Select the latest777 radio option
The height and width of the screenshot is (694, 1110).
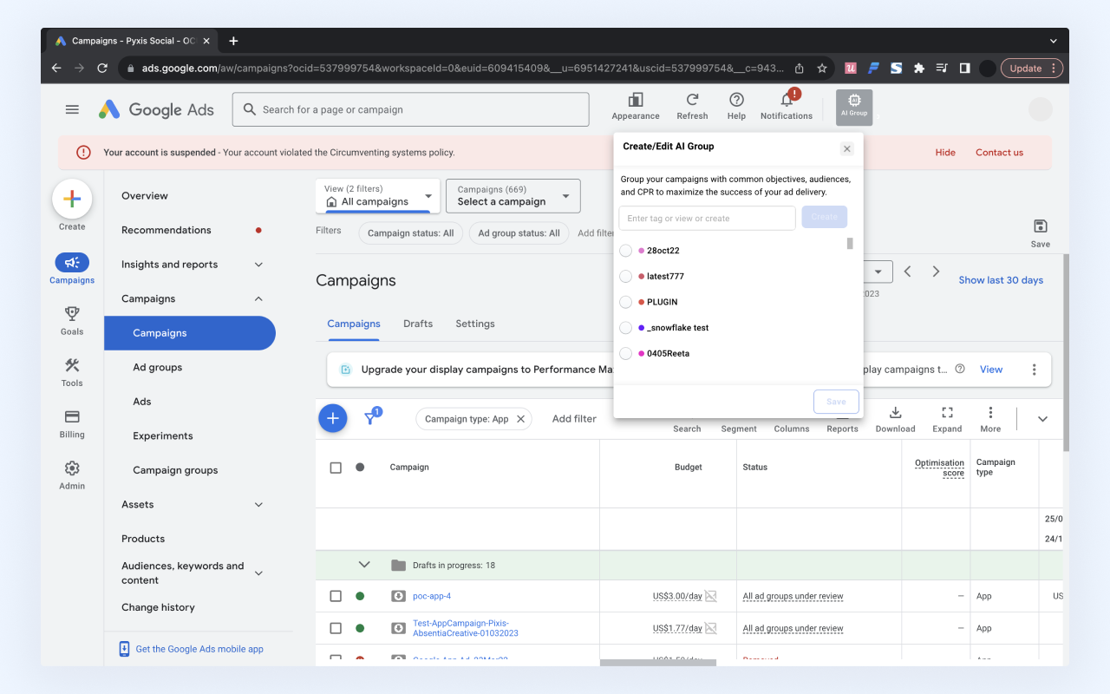click(626, 276)
